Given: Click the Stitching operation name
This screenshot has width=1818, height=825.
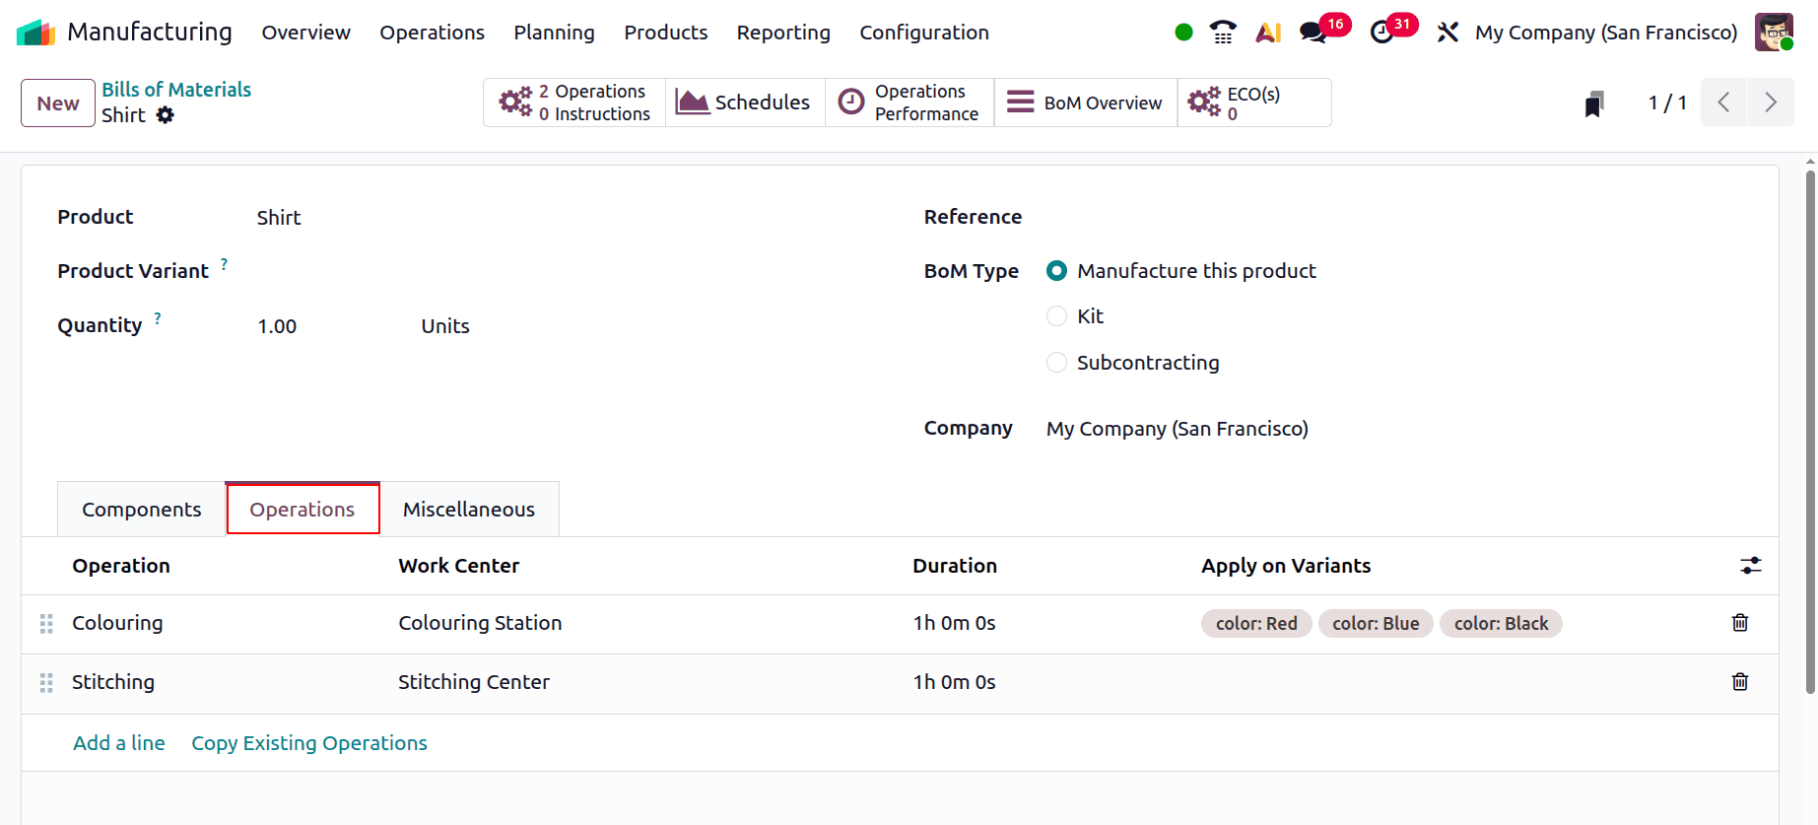Looking at the screenshot, I should [x=113, y=682].
